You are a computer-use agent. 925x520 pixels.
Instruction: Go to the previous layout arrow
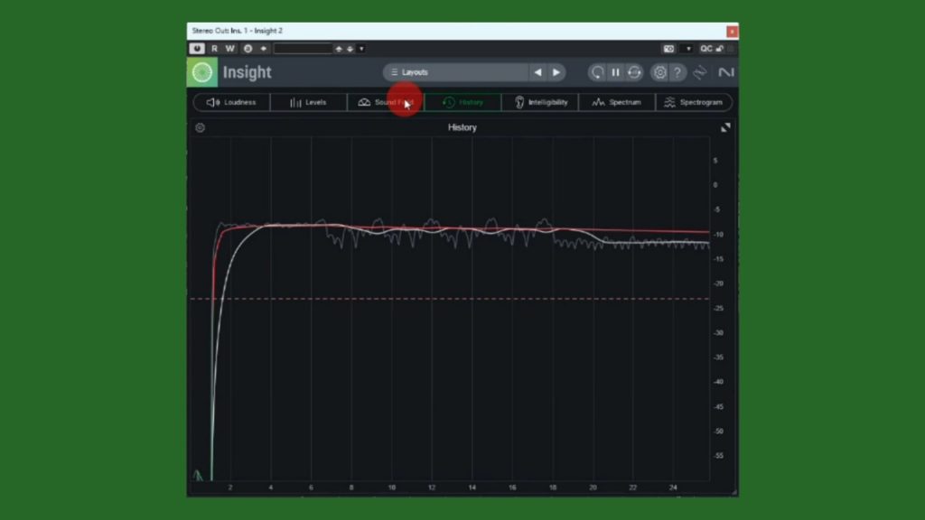(538, 72)
